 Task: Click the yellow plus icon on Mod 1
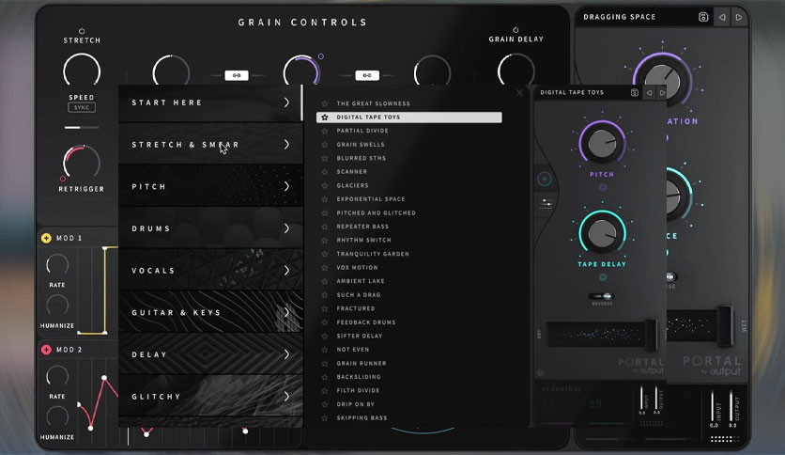[x=46, y=238]
